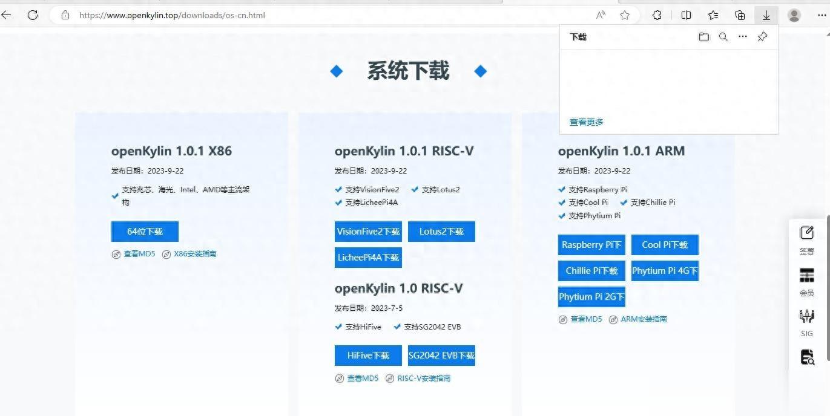Open downloads folder icon in downloads panel
This screenshot has width=830, height=416.
703,37
